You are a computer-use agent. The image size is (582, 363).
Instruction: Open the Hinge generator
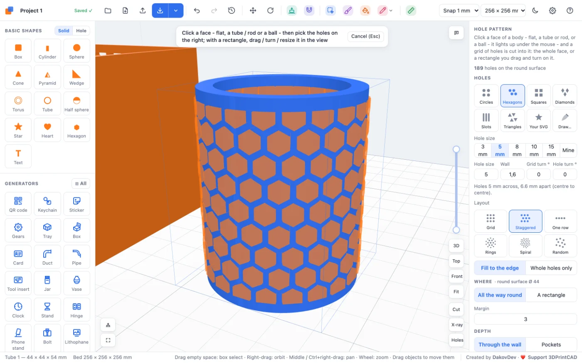pos(76,310)
